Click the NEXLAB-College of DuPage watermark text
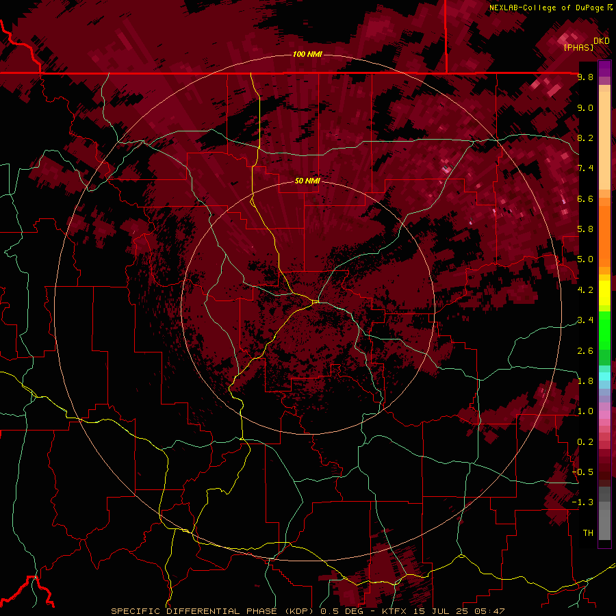The height and width of the screenshot is (616, 616). pos(548,8)
